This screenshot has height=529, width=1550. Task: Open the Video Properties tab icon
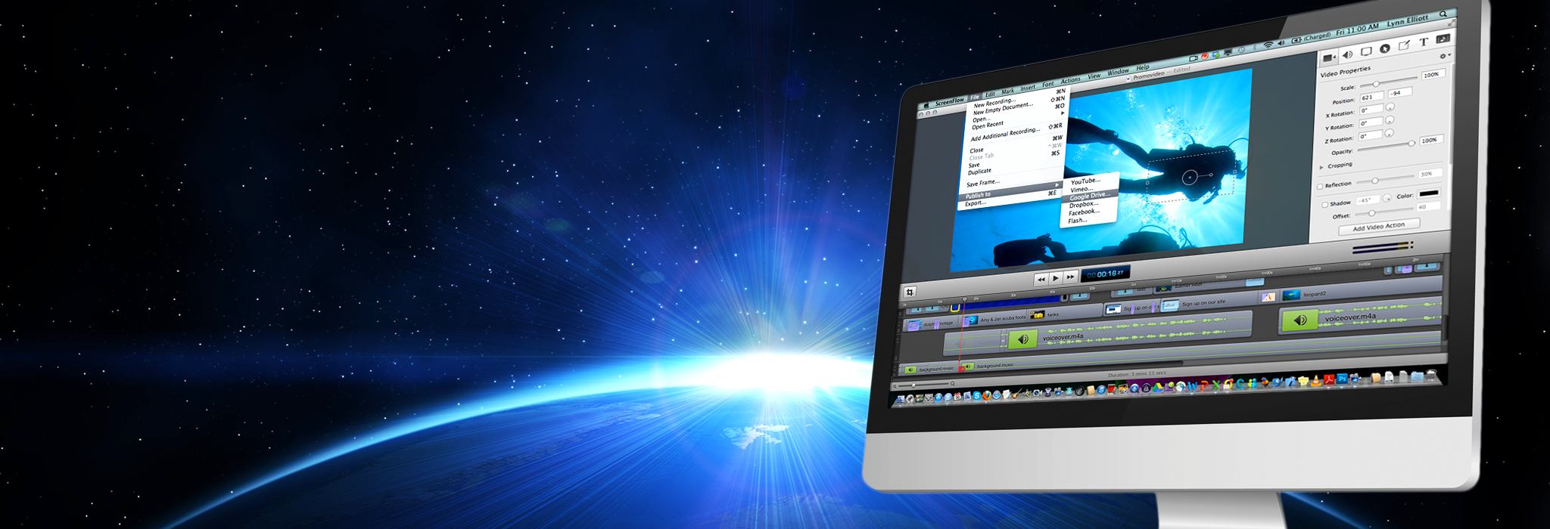1328,57
